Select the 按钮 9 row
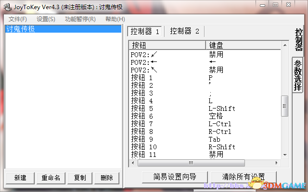The image size is (308, 192). (205, 139)
